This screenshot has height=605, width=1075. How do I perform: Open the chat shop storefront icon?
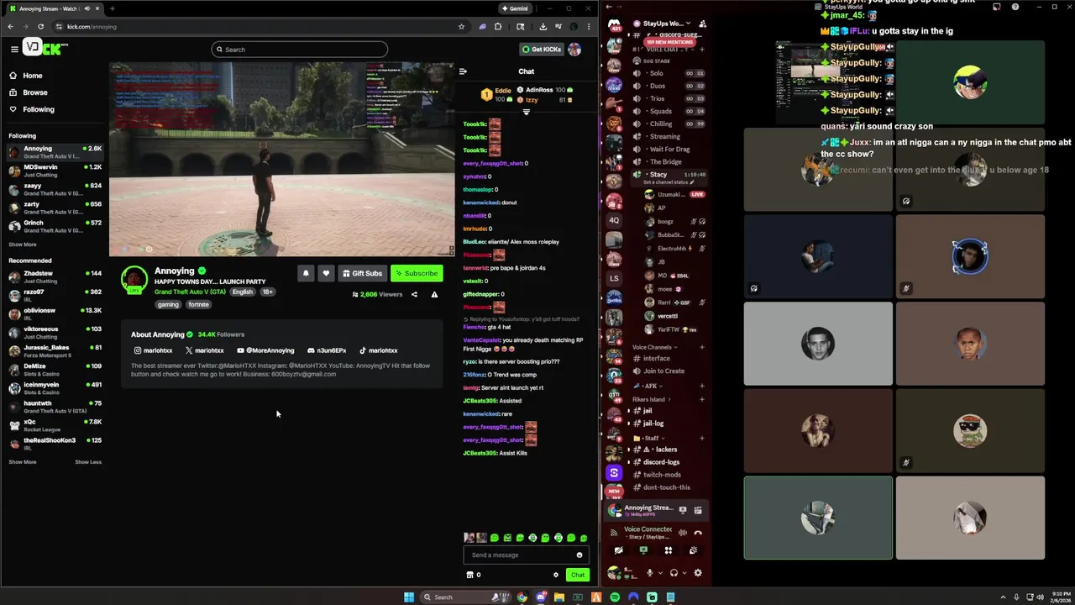[469, 575]
